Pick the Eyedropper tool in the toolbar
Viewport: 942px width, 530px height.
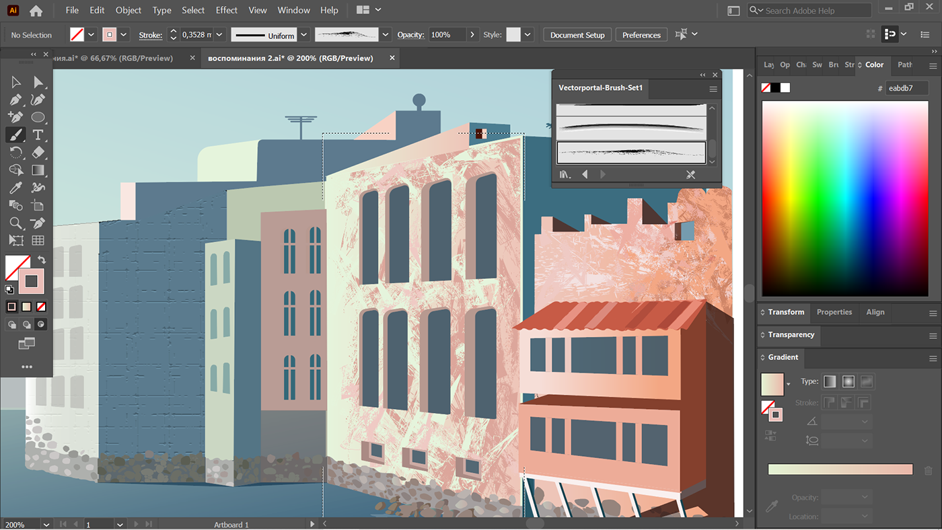(15, 188)
